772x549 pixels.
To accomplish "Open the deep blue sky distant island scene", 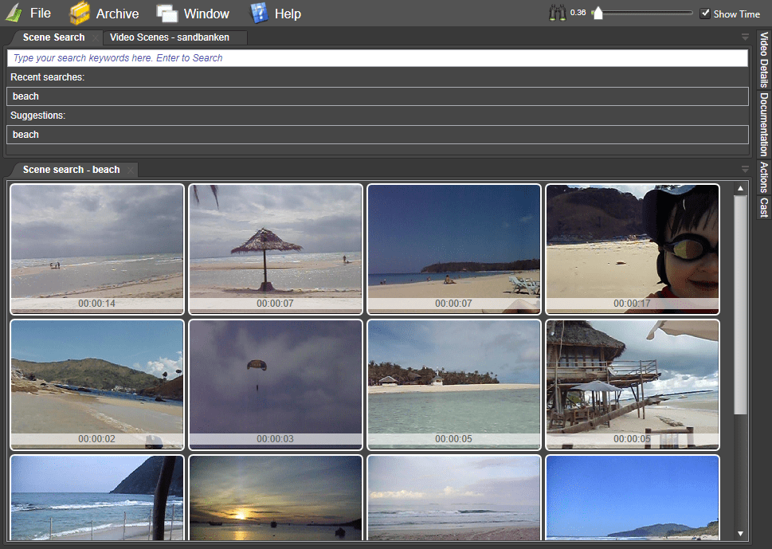I will (633, 498).
